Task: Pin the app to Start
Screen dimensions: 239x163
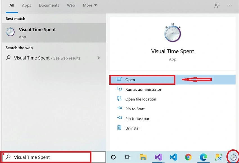Action: coord(173,109)
